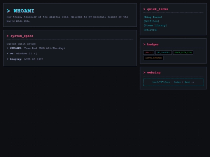Click the 'Team Red (AMD All-The-Way)' value
This screenshot has width=210, height=157.
(44, 48)
